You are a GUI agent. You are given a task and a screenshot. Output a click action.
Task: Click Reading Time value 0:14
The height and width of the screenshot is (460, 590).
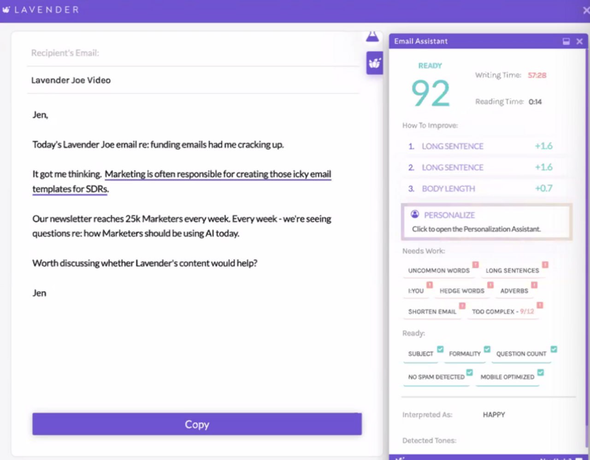tap(535, 102)
